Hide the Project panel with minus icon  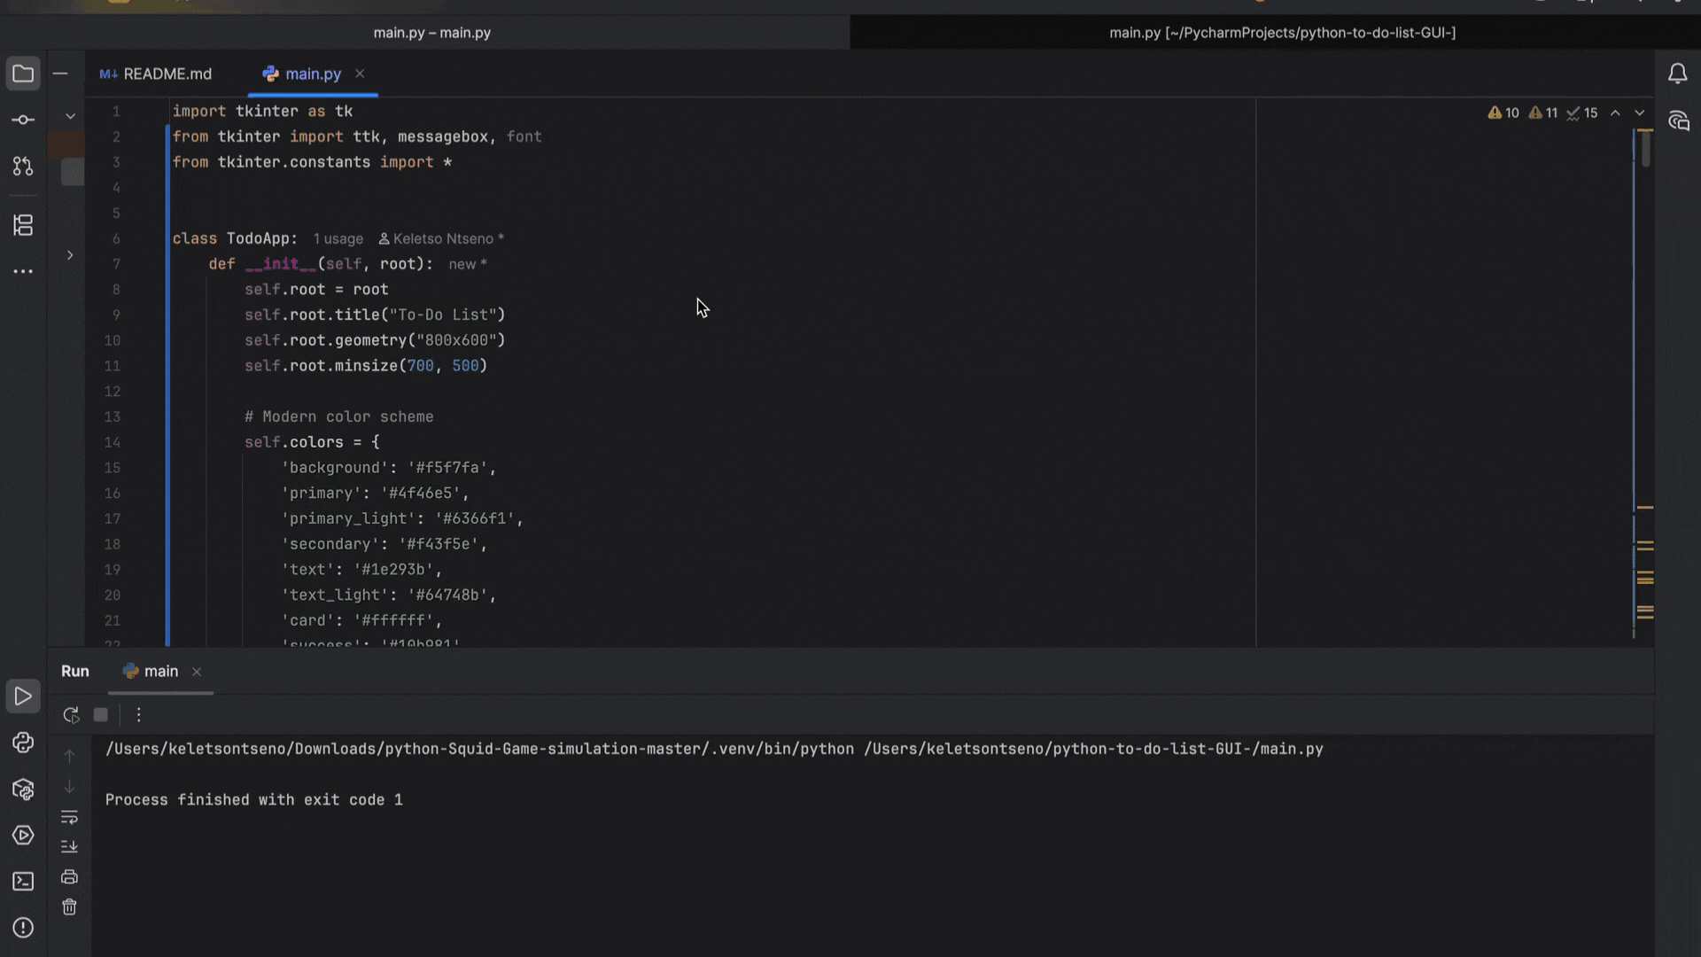pos(60,74)
